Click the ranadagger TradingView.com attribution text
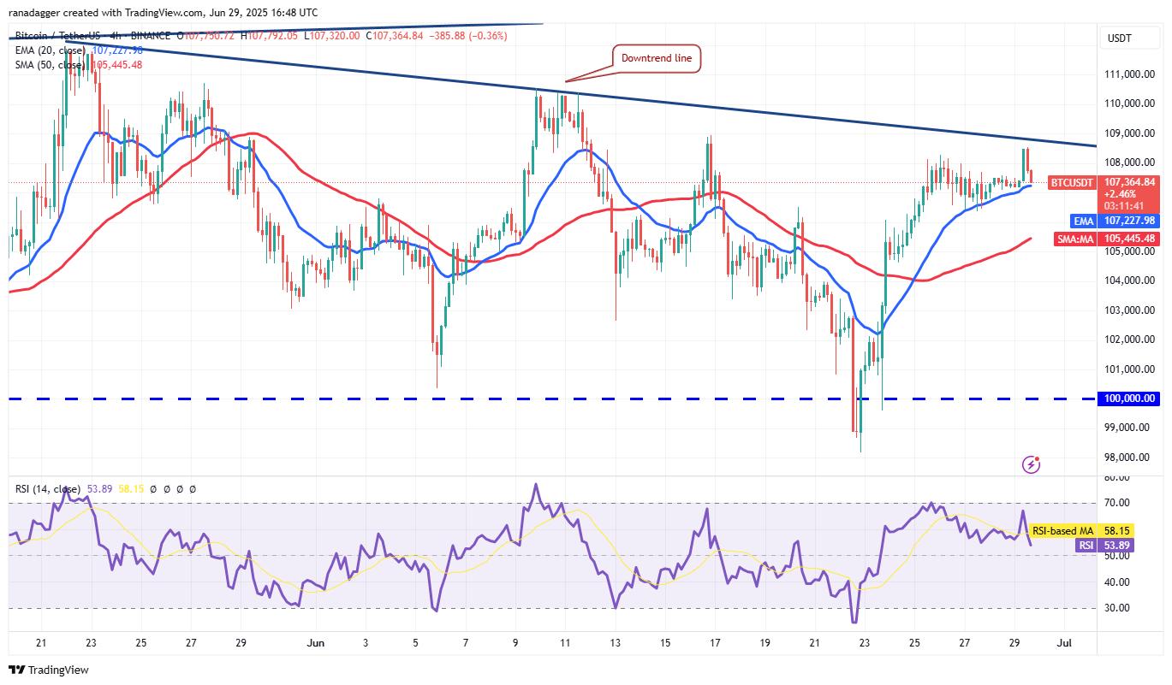This screenshot has width=1172, height=685. (x=163, y=13)
